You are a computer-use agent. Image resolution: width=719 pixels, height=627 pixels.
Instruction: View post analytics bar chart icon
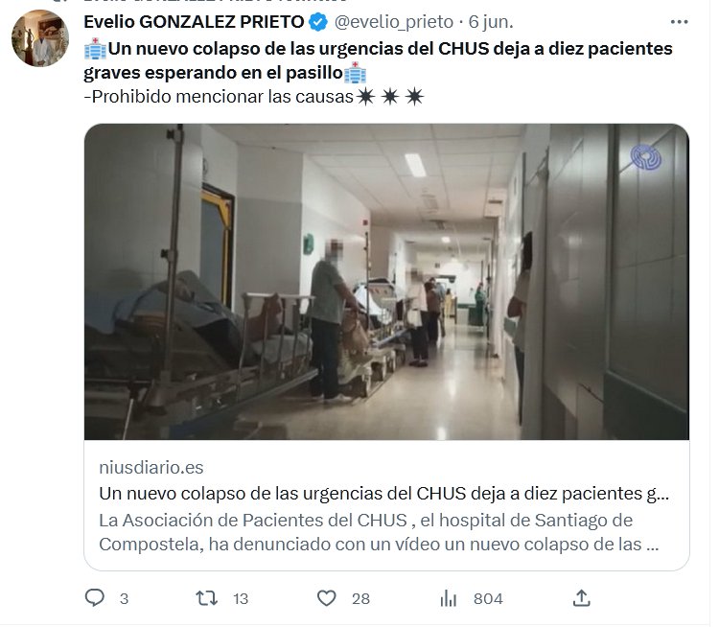448,598
